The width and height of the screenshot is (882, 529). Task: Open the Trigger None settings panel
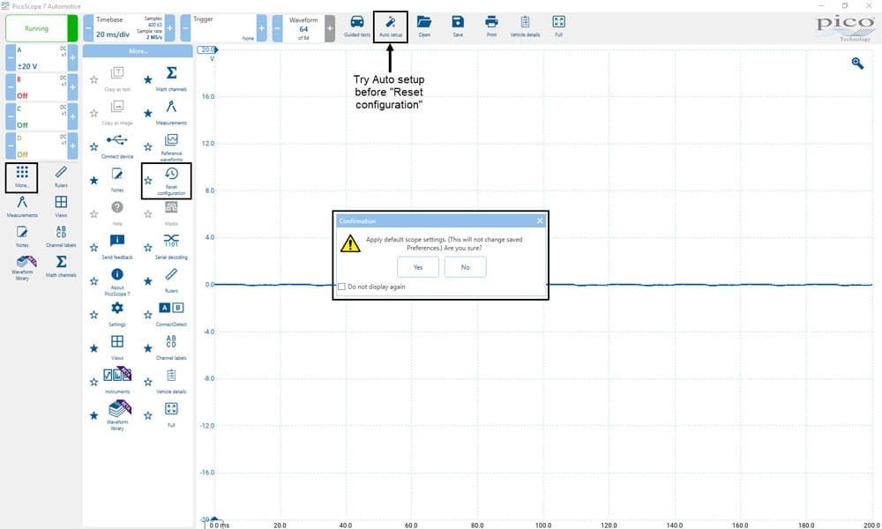click(x=223, y=28)
